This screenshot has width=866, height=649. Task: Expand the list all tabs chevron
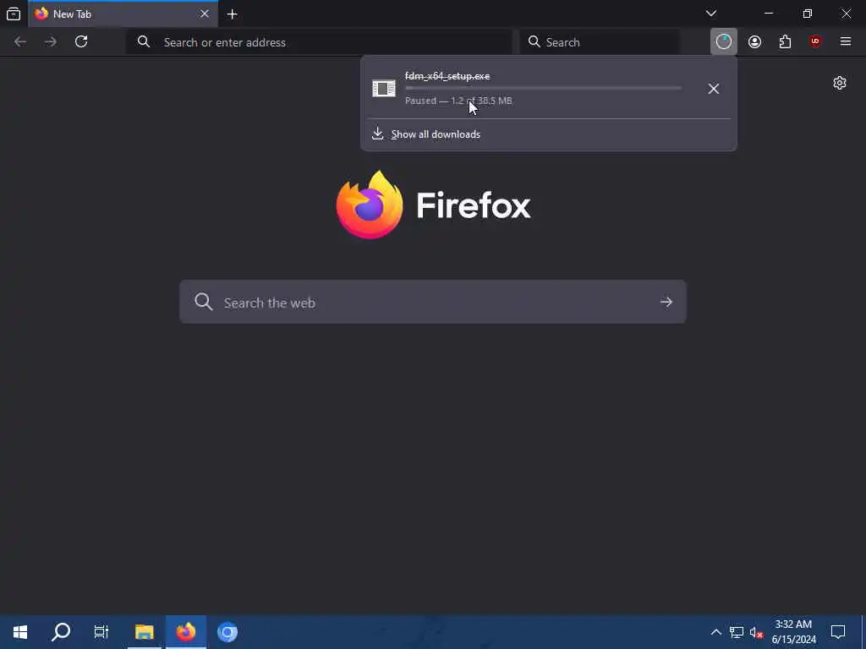711,14
